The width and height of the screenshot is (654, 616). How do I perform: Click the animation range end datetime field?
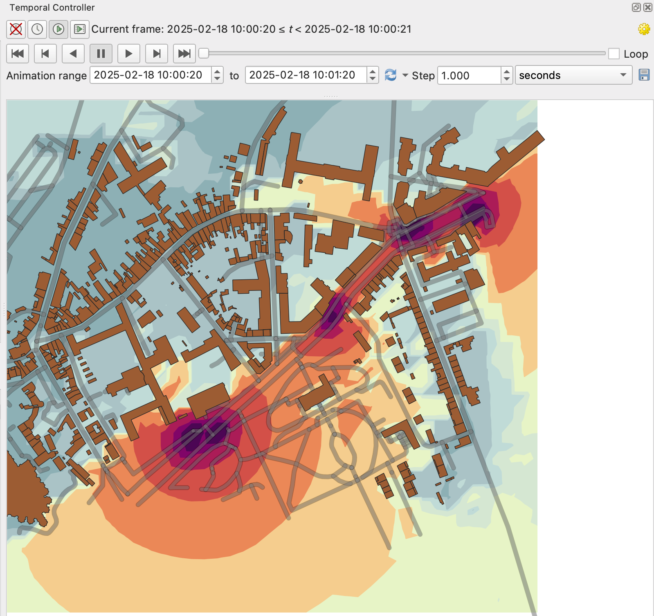pyautogui.click(x=306, y=75)
